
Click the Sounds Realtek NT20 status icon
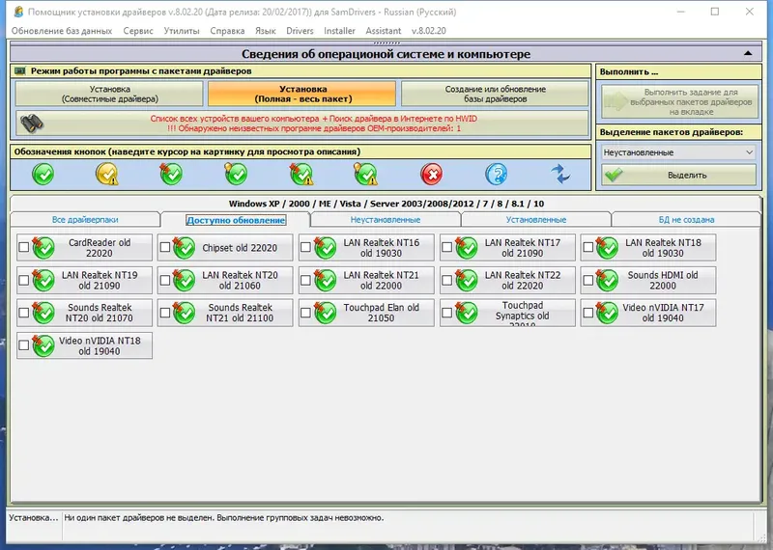tap(43, 313)
